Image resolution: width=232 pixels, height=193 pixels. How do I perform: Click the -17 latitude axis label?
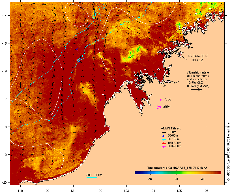[x=4, y=99]
